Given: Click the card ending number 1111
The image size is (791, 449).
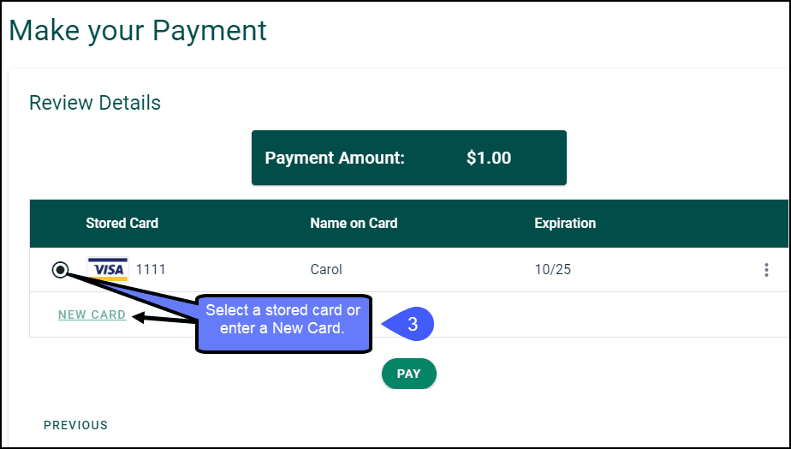Looking at the screenshot, I should click(151, 270).
